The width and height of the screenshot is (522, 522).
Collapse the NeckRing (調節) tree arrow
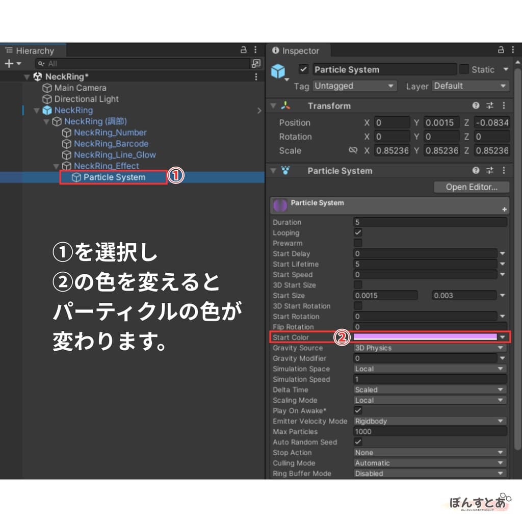click(46, 121)
